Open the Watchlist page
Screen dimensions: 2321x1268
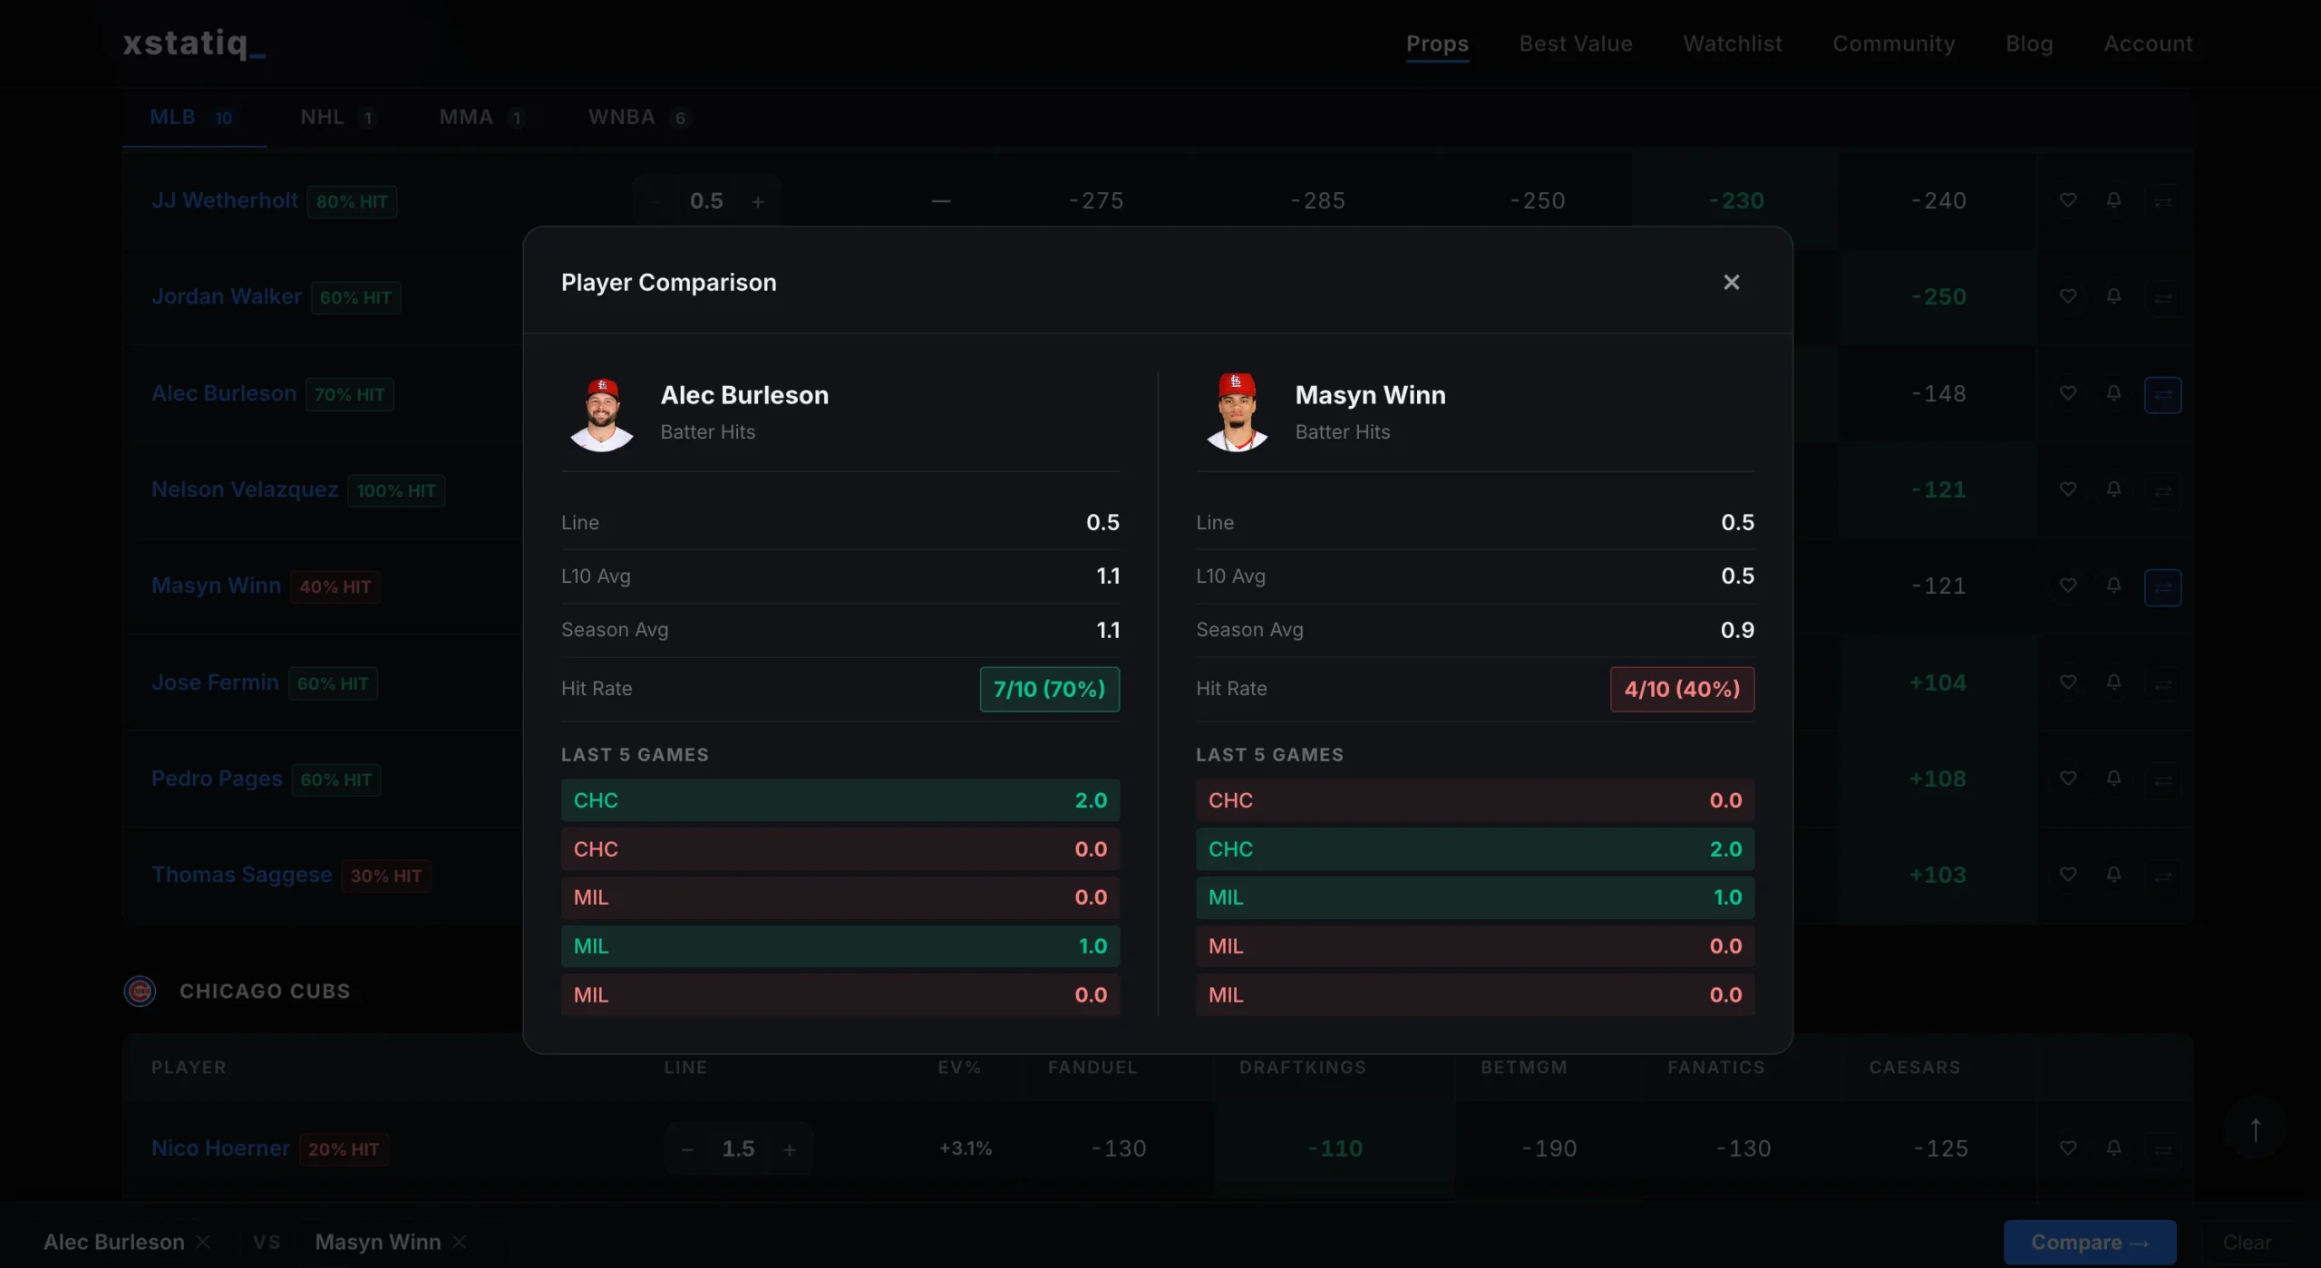(1732, 44)
